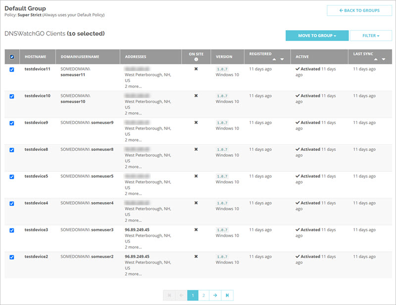
Task: Go to the next page using the arrow icon
Action: pyautogui.click(x=215, y=295)
